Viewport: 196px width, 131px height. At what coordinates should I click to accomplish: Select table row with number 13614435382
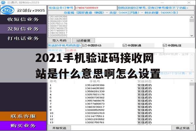click(119, 88)
